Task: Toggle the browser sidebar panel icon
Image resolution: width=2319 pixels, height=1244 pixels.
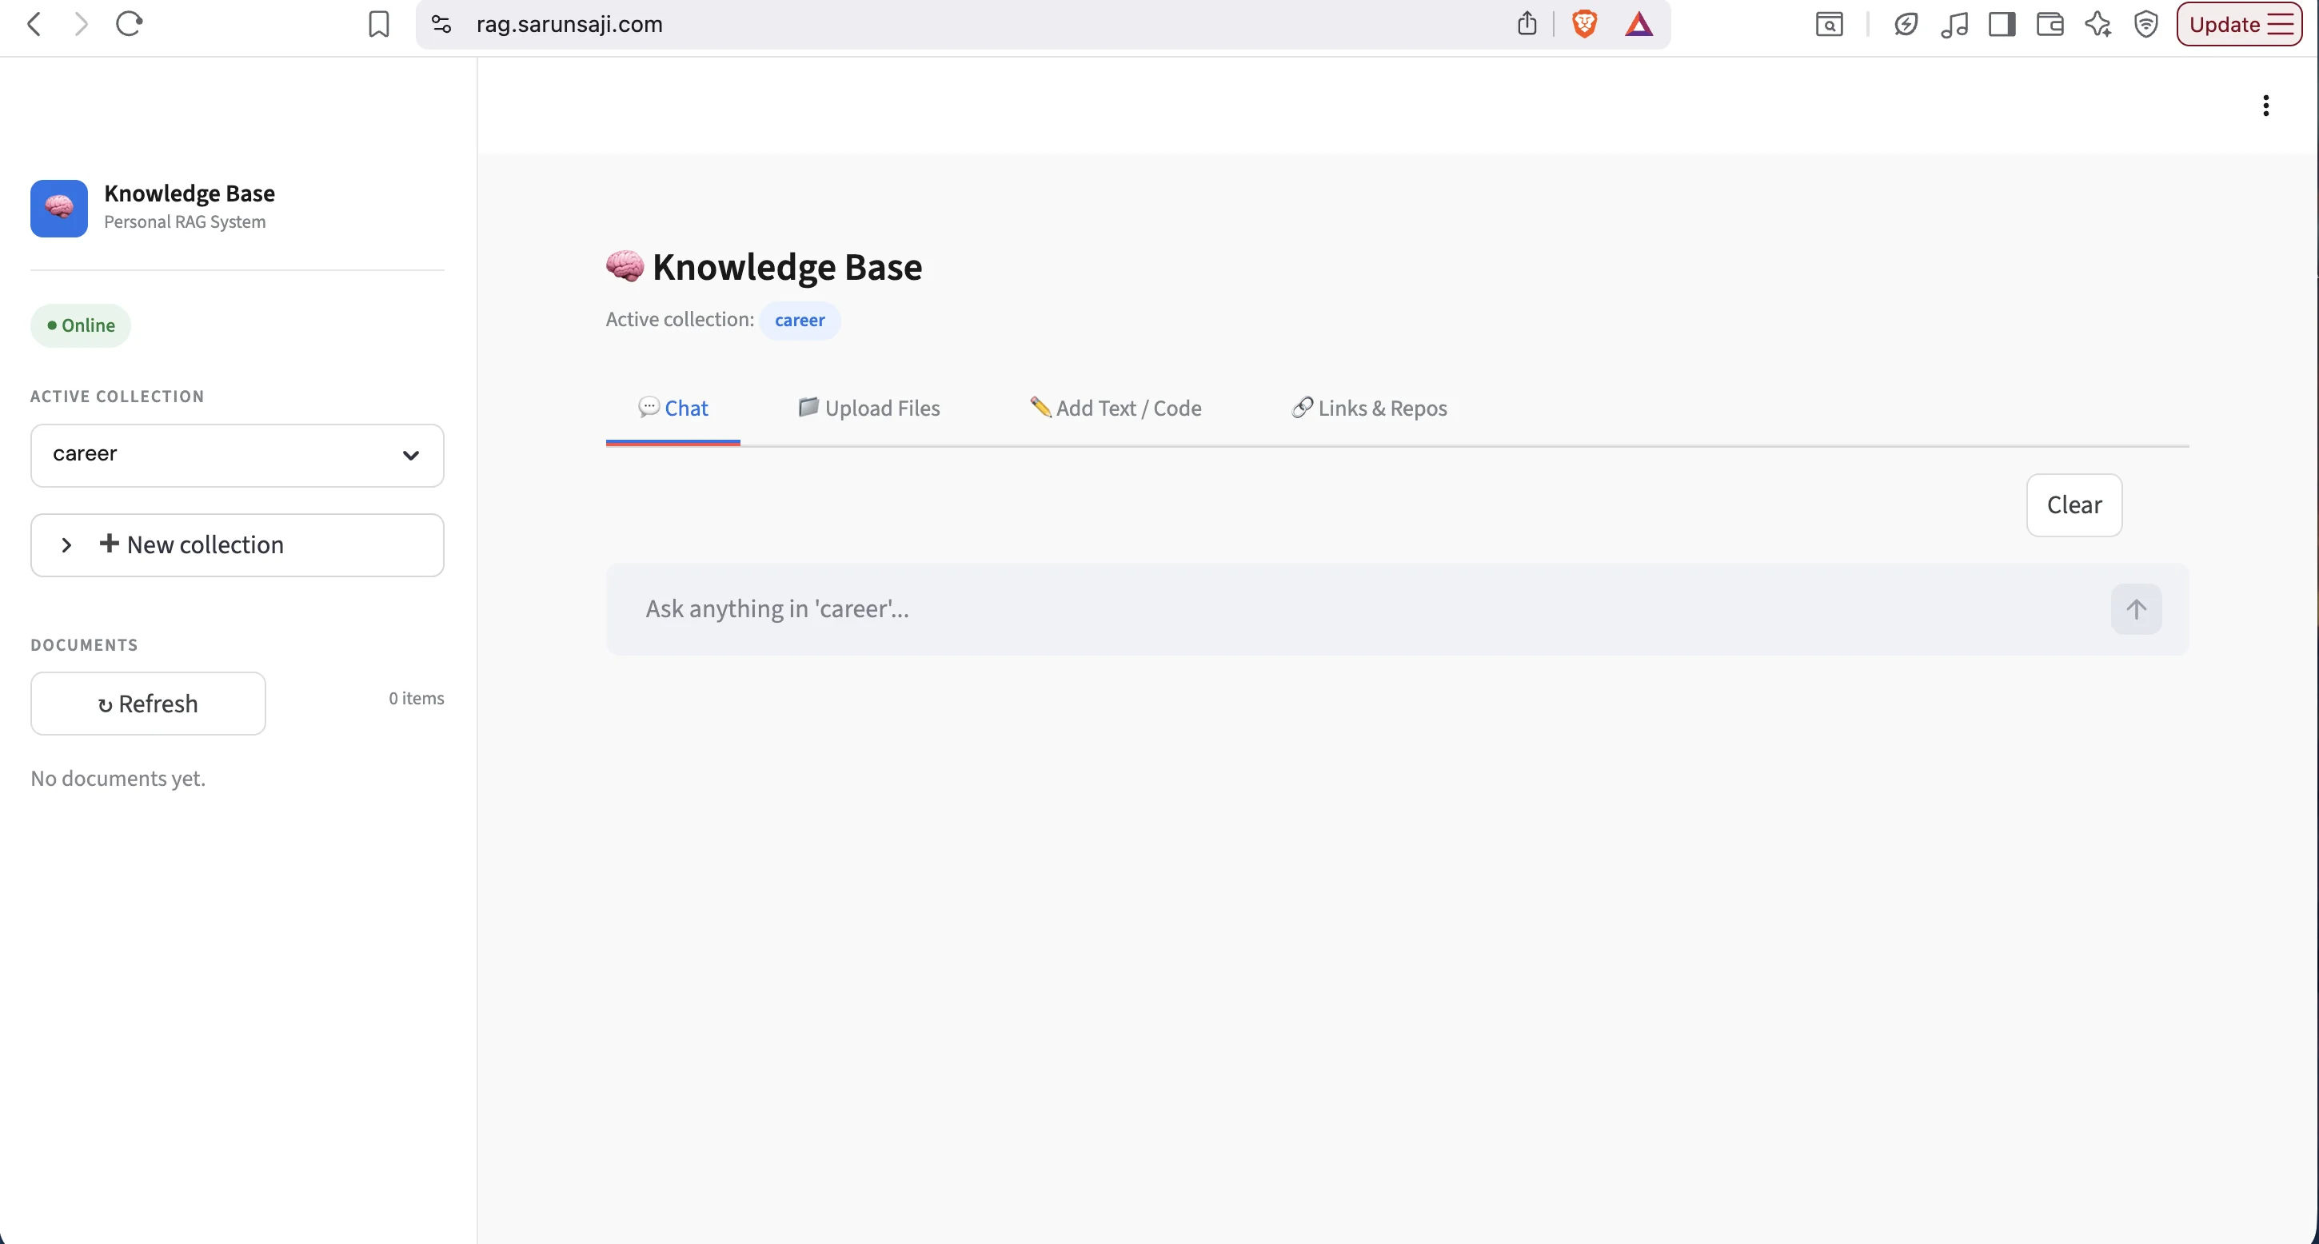Action: click(x=2002, y=24)
